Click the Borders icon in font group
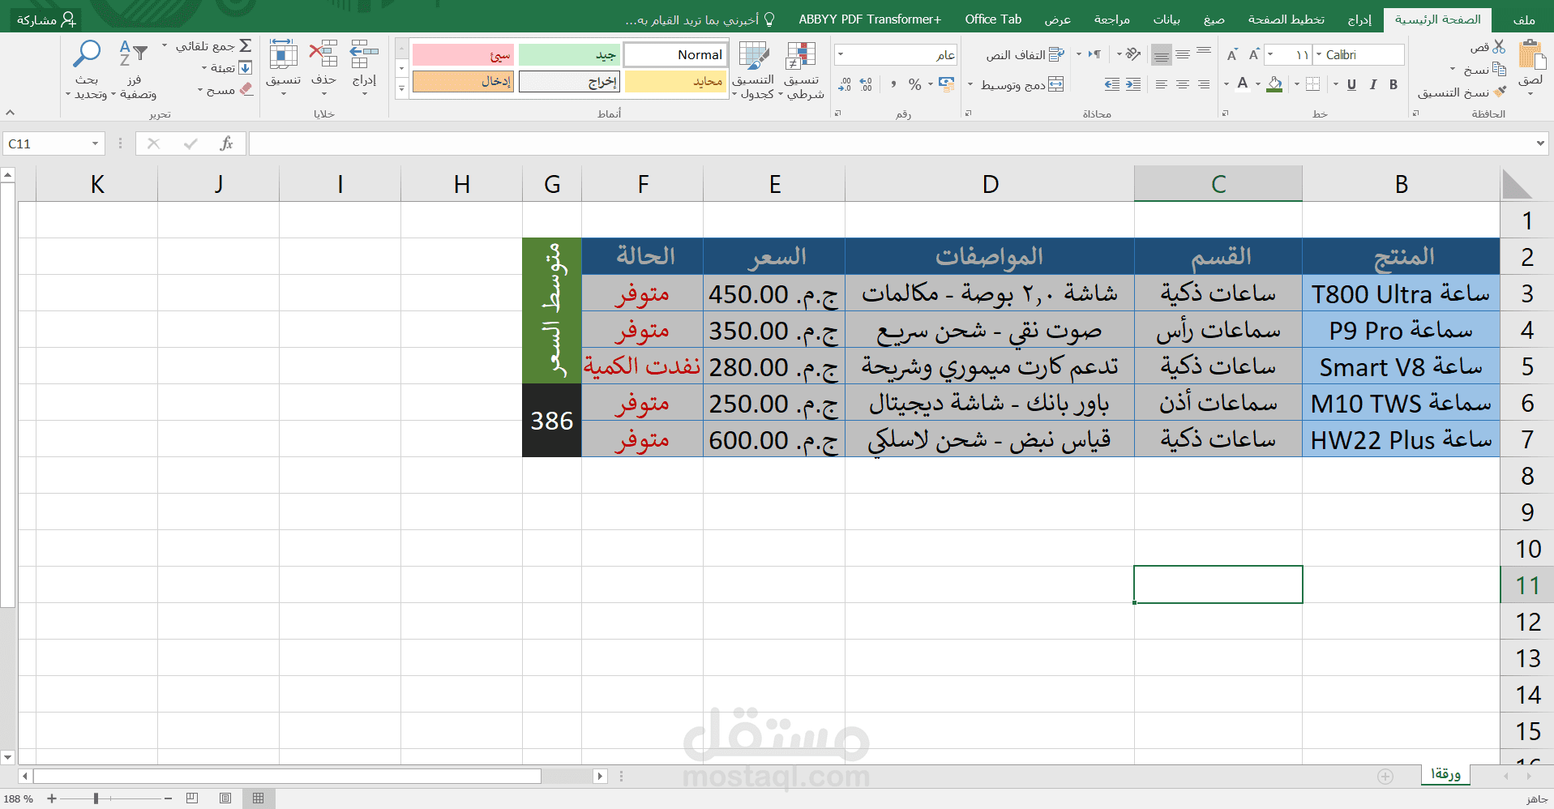This screenshot has height=809, width=1554. coord(1313,84)
